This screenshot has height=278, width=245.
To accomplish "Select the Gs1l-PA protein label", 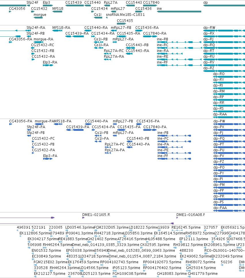I will click(x=102, y=139).
